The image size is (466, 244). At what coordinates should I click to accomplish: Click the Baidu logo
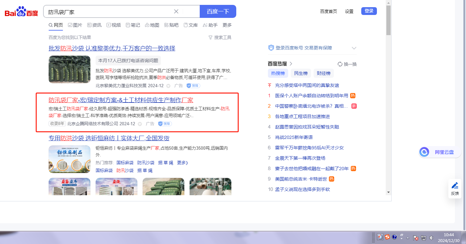(x=21, y=12)
